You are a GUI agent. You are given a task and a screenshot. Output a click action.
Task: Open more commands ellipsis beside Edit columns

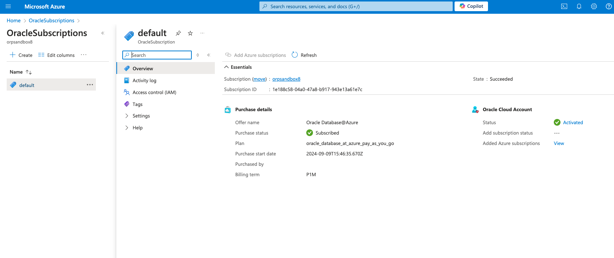[84, 55]
